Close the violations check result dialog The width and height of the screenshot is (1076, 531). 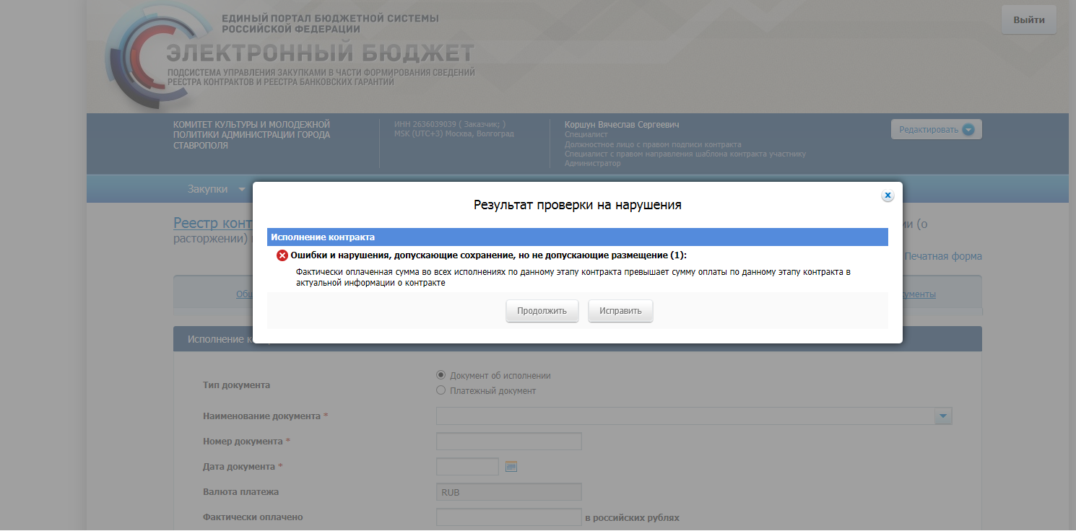888,196
